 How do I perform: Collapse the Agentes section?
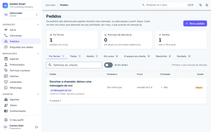[x=38, y=94]
